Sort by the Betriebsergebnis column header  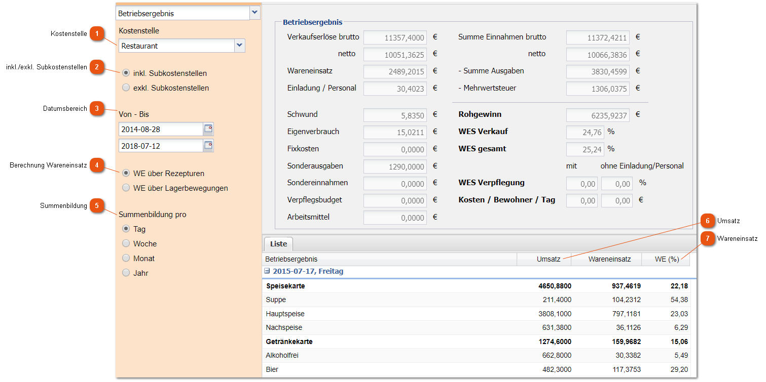coord(389,259)
